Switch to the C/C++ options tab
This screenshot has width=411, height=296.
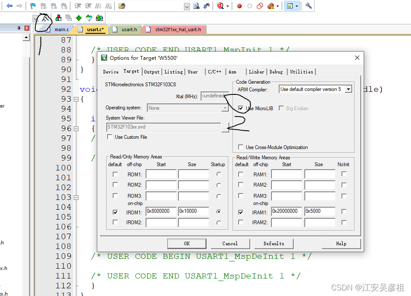pos(214,72)
